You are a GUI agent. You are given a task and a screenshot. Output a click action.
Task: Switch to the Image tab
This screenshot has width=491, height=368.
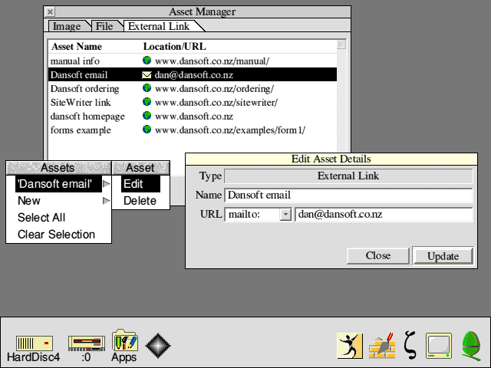(x=67, y=26)
